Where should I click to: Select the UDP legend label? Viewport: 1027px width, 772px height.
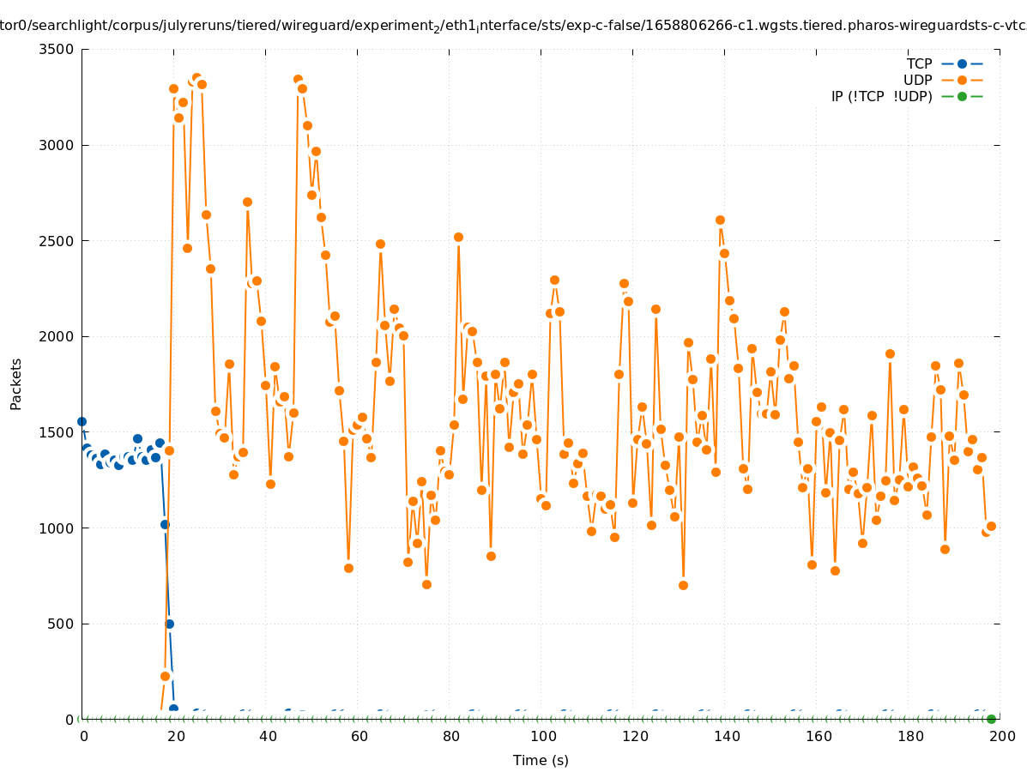[917, 80]
